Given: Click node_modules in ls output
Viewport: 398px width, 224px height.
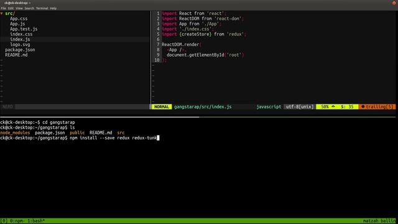Looking at the screenshot, I should coord(15,133).
